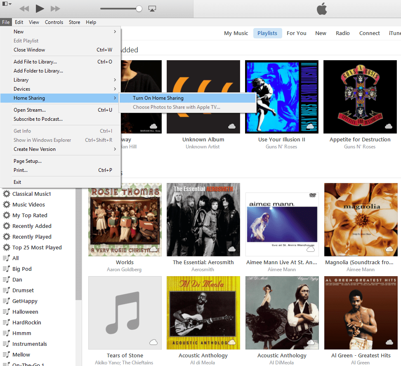
Task: Choose Print… from the File menu
Action: (x=60, y=170)
